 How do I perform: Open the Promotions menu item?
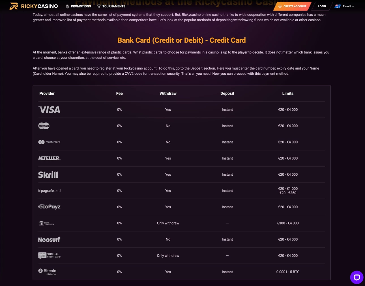point(78,6)
